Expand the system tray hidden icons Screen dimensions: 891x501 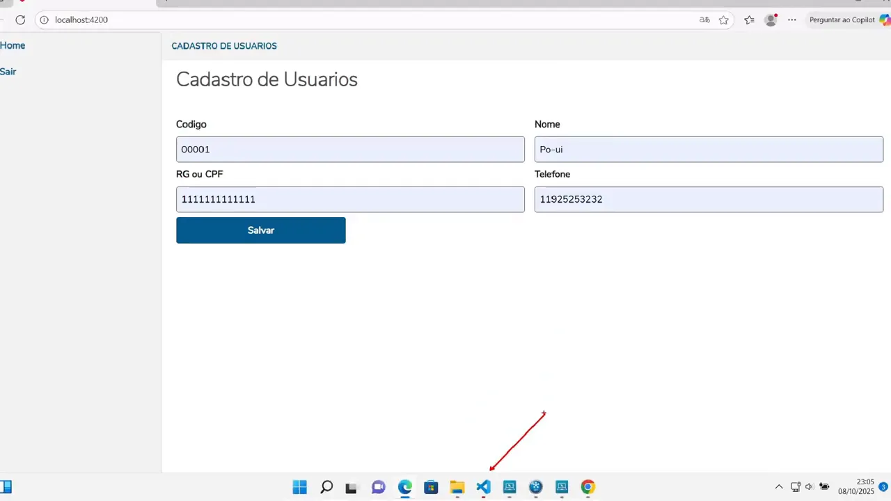tap(779, 486)
